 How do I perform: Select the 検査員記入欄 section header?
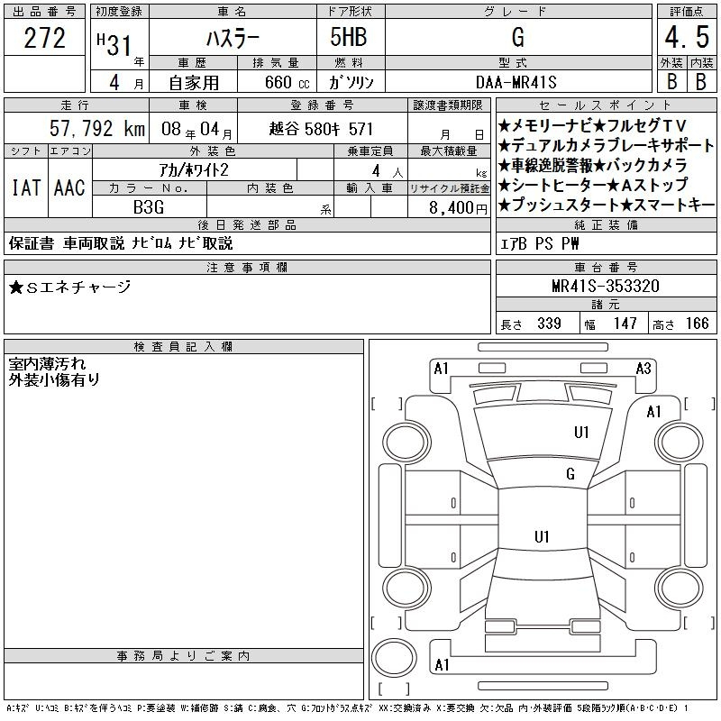coord(184,347)
